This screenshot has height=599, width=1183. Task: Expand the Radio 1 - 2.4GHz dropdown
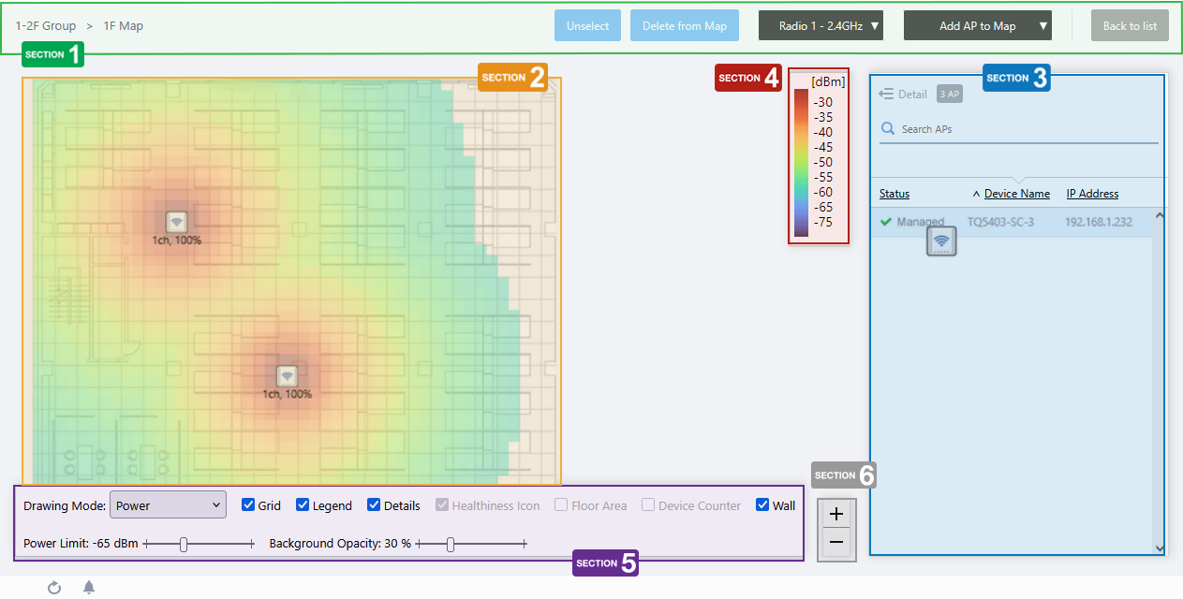(821, 26)
